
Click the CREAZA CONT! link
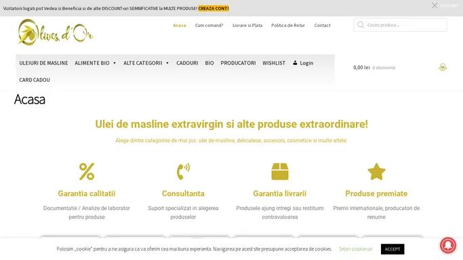pos(214,9)
